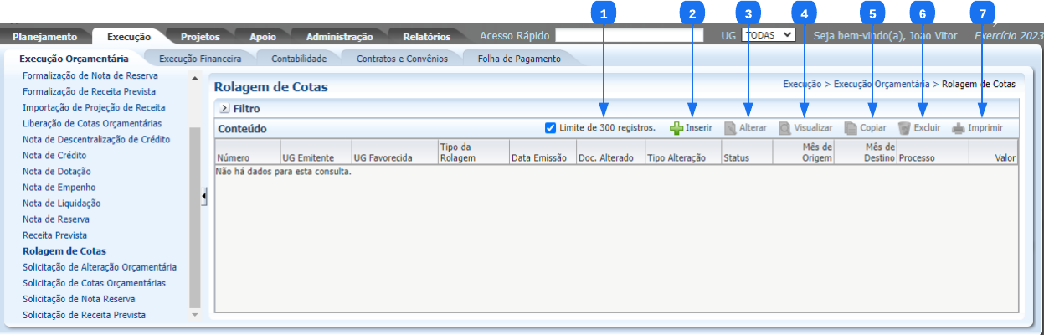Expand the Filtro section
This screenshot has height=335, width=1044.
coord(224,109)
